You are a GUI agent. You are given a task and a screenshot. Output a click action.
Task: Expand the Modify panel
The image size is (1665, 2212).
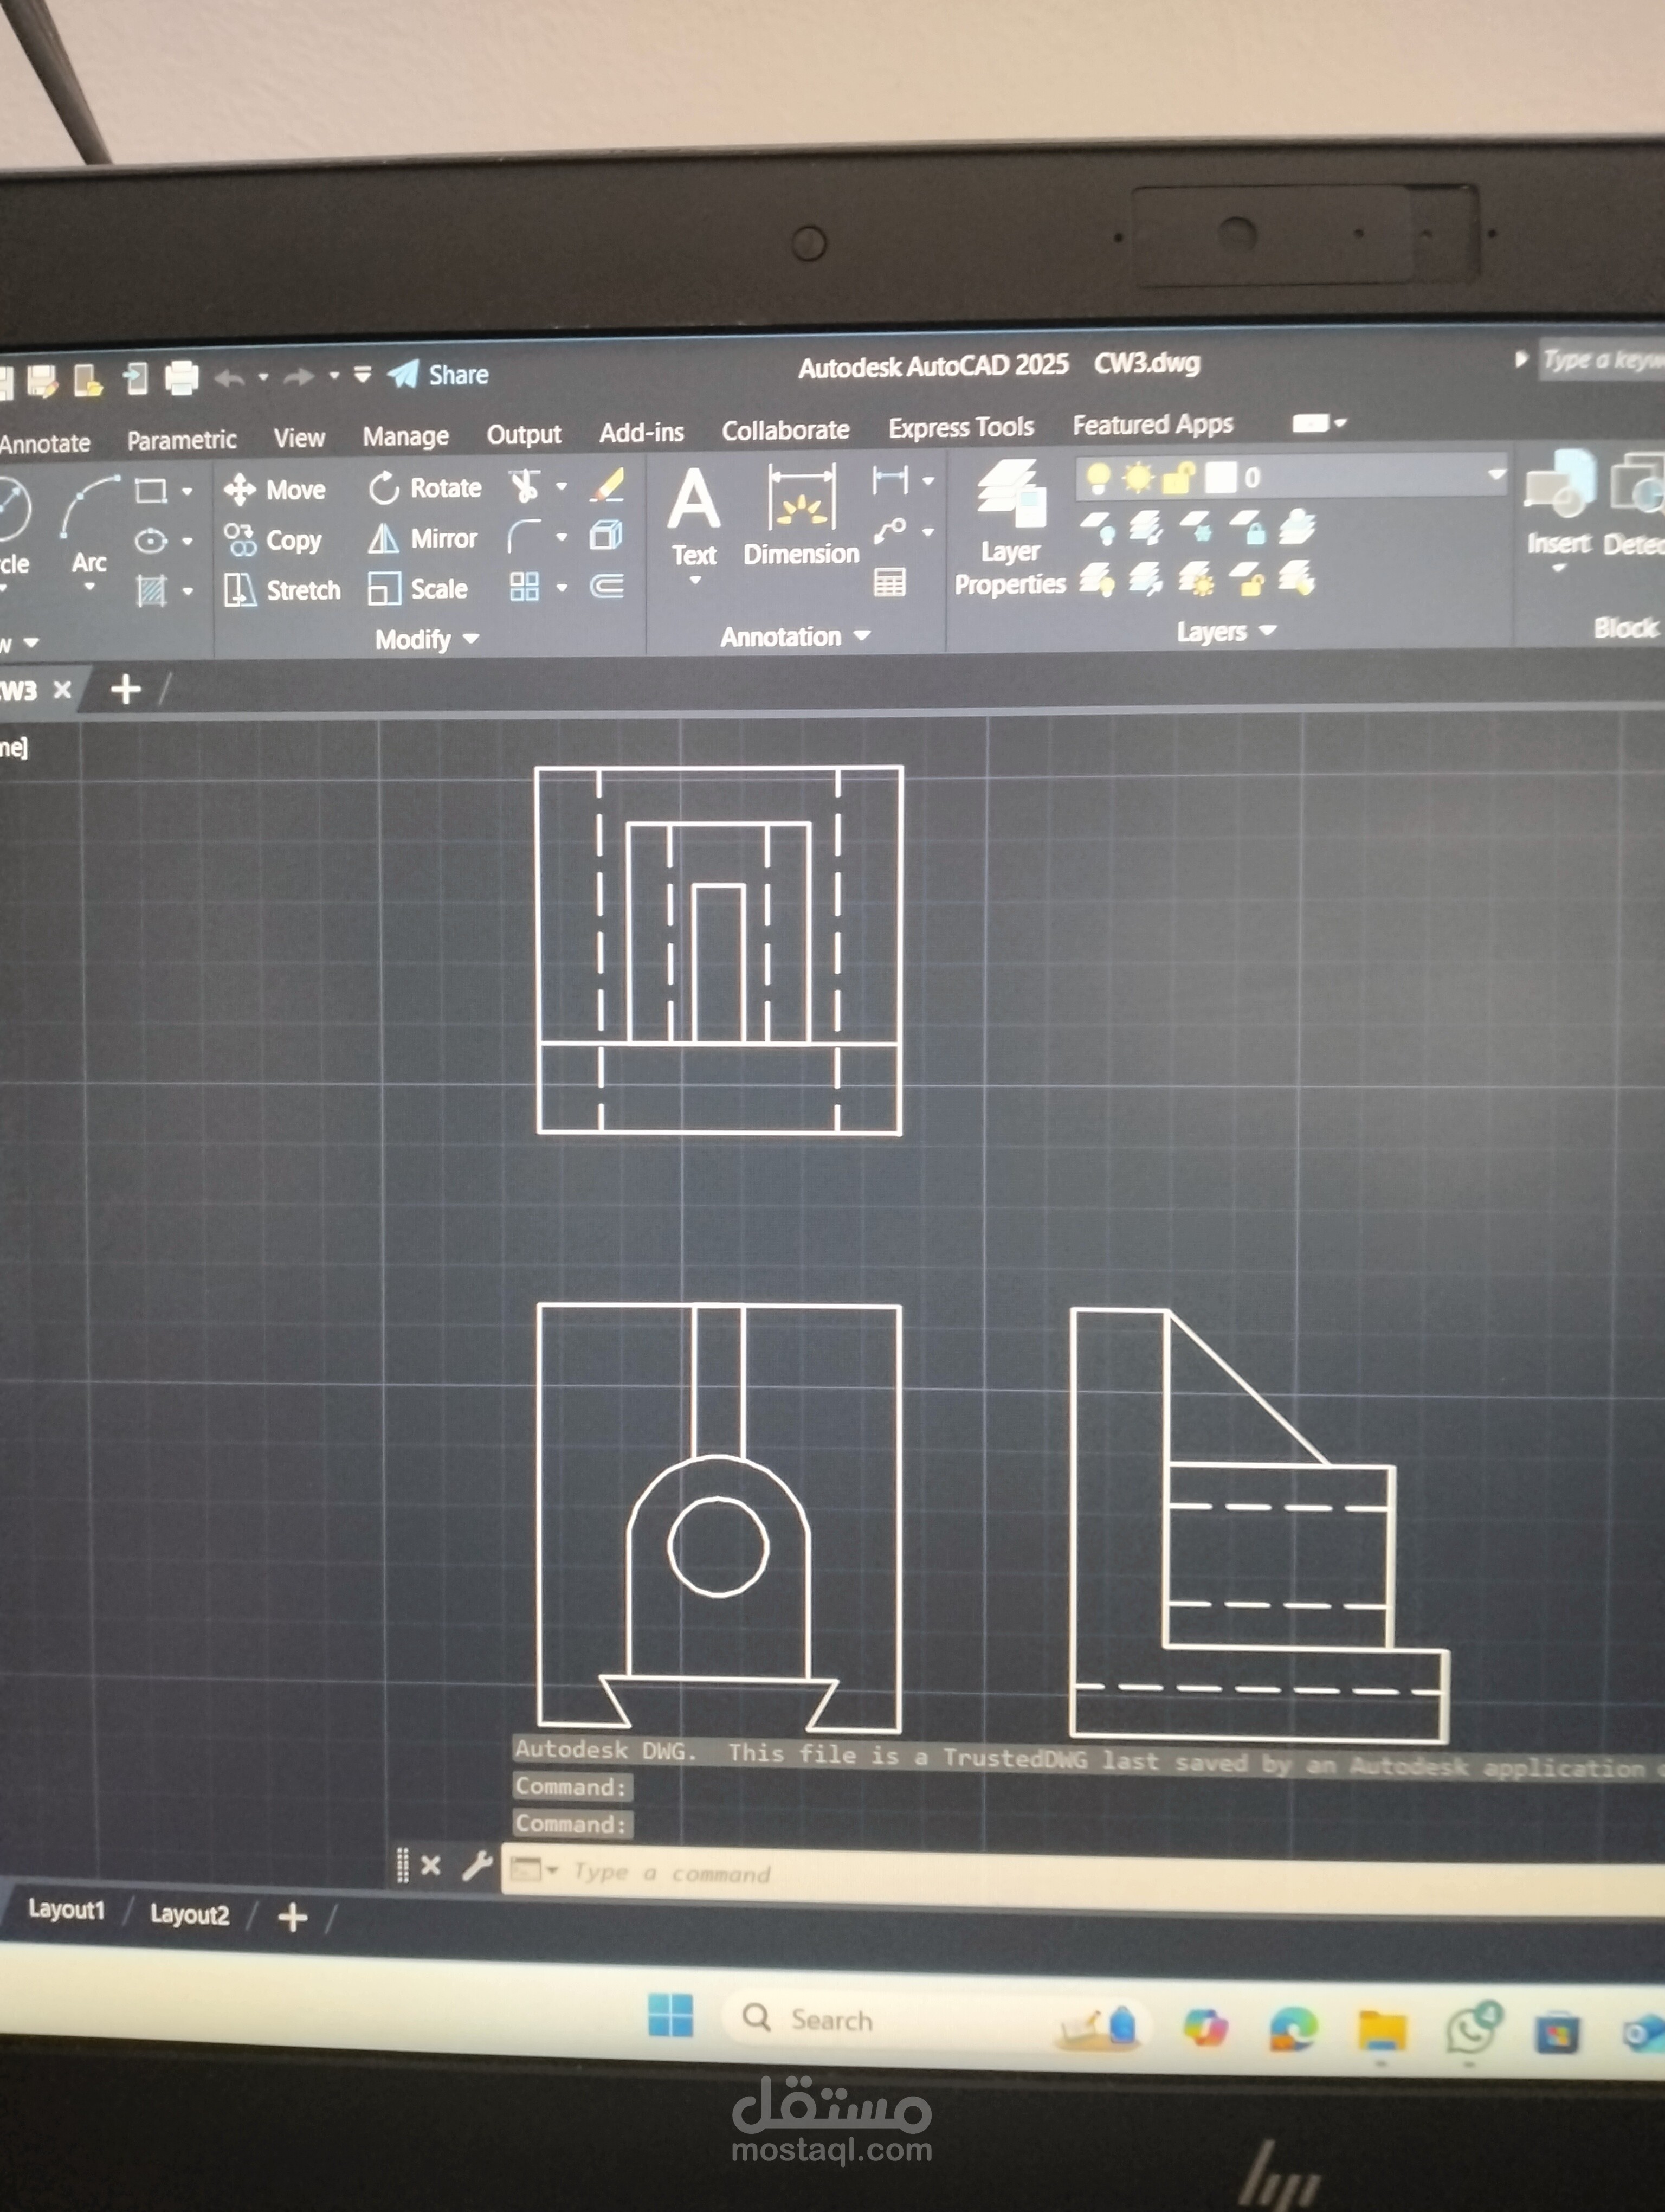[x=427, y=639]
